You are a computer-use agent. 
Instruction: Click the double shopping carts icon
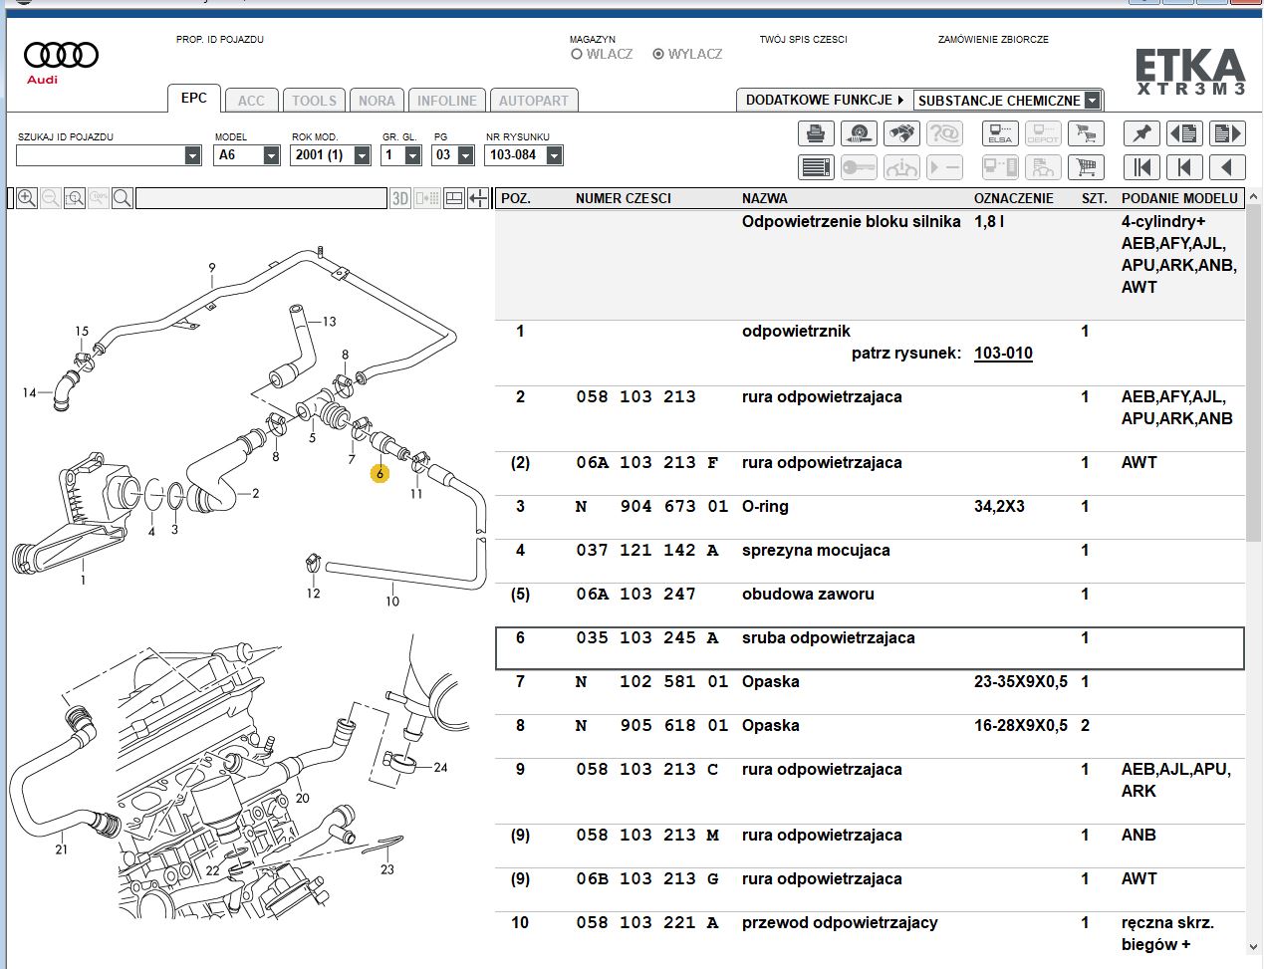click(x=1086, y=133)
